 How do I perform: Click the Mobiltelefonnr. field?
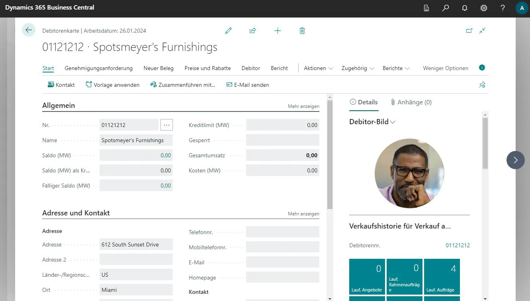(283, 247)
